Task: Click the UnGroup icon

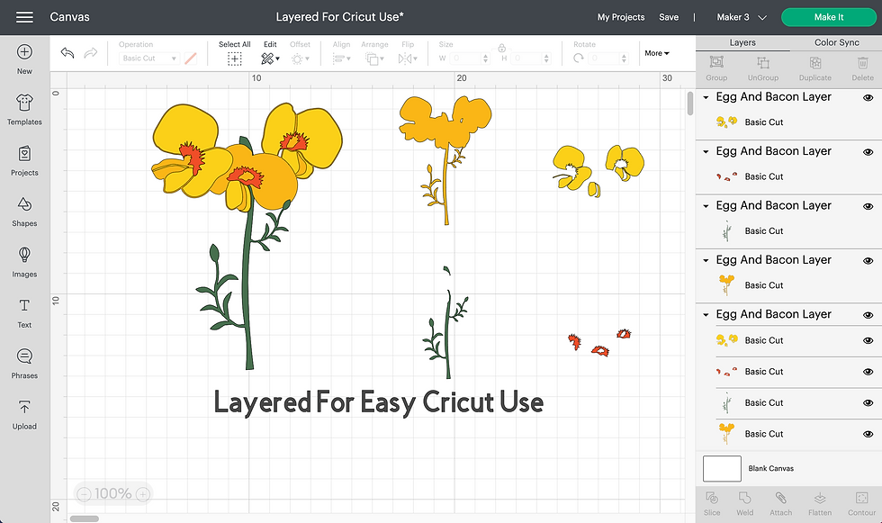Action: 763,62
